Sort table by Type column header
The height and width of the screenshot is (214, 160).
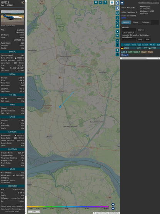139,45
